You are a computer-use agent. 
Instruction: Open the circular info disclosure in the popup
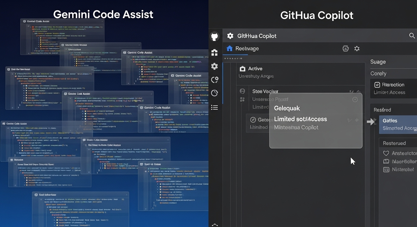[355, 100]
